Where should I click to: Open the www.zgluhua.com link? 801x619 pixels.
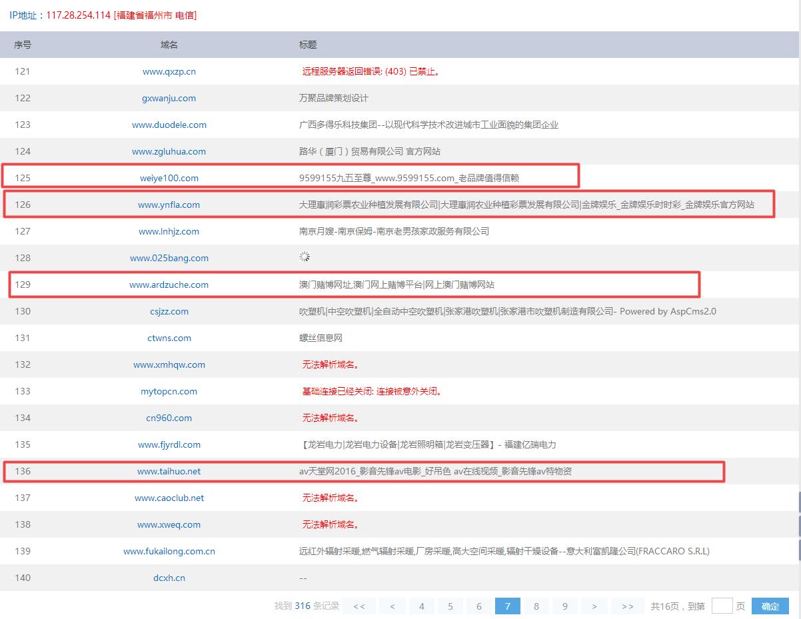click(x=169, y=151)
